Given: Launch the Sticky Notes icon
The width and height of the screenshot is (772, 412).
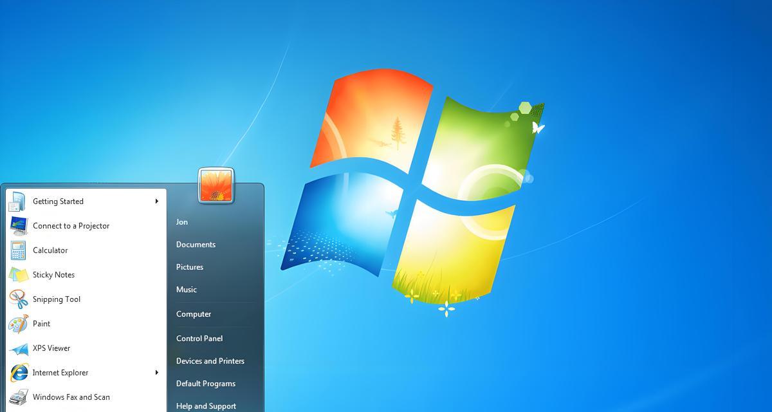Looking at the screenshot, I should tap(18, 275).
